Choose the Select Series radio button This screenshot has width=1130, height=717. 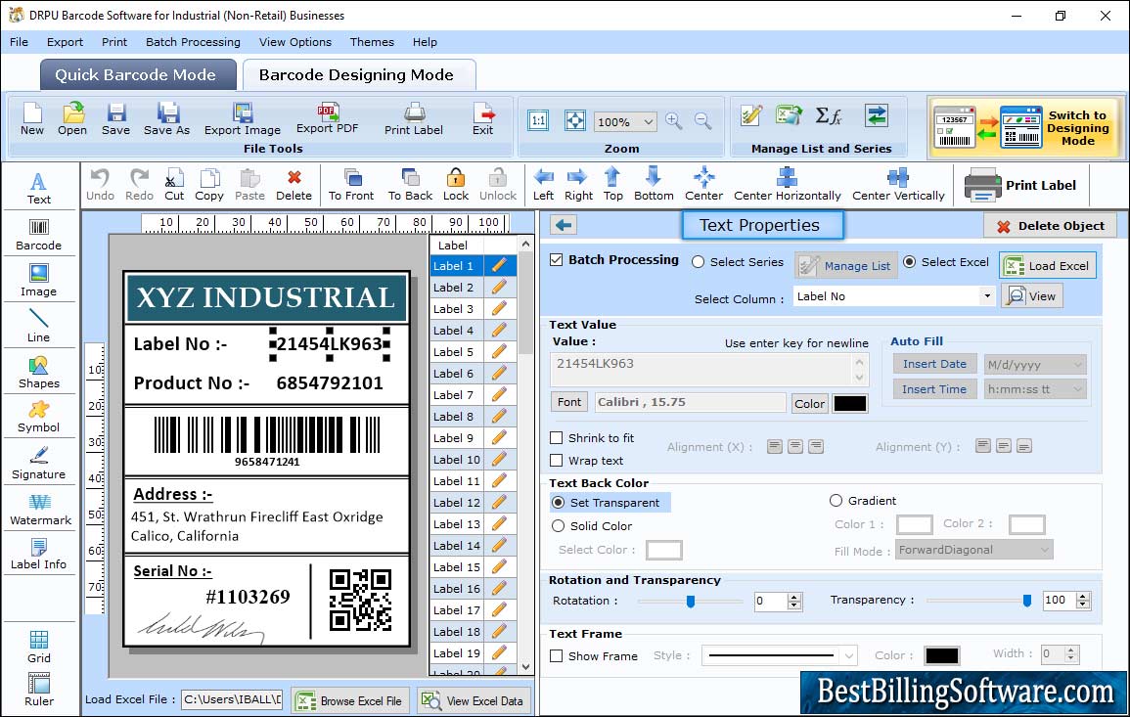698,262
